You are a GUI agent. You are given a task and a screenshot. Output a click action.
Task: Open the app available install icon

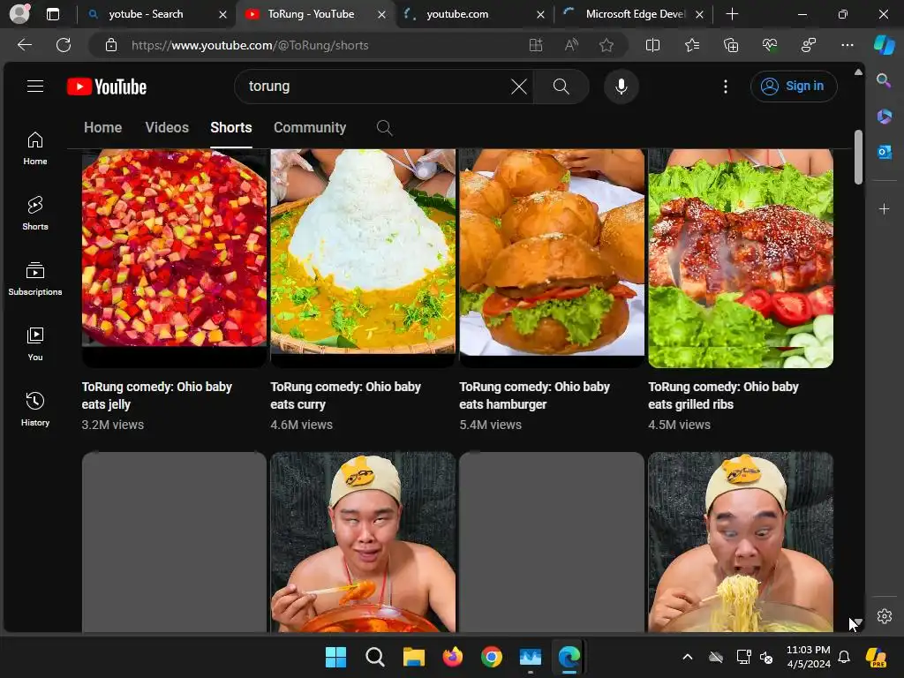click(x=536, y=45)
